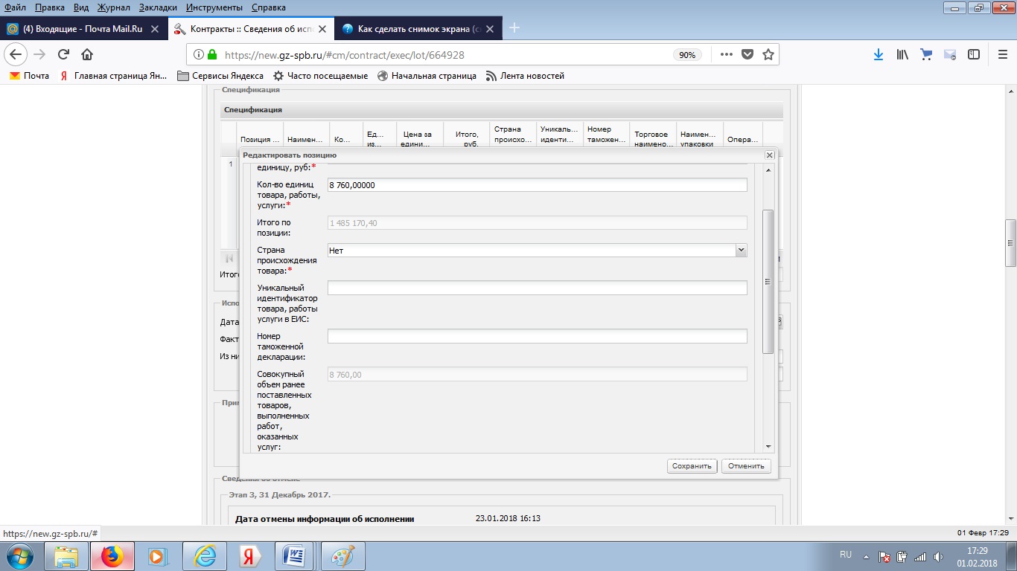Open Windows Start menu
The image size is (1017, 571).
(19, 556)
